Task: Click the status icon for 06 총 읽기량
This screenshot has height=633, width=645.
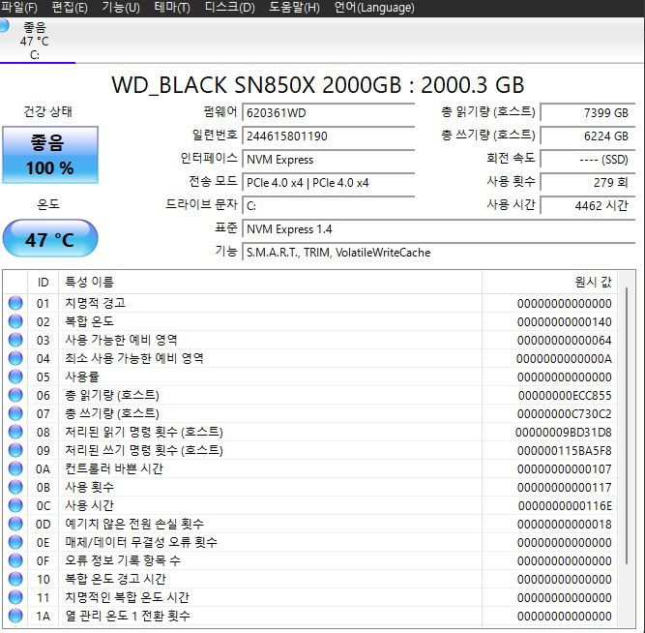Action: pyautogui.click(x=15, y=395)
